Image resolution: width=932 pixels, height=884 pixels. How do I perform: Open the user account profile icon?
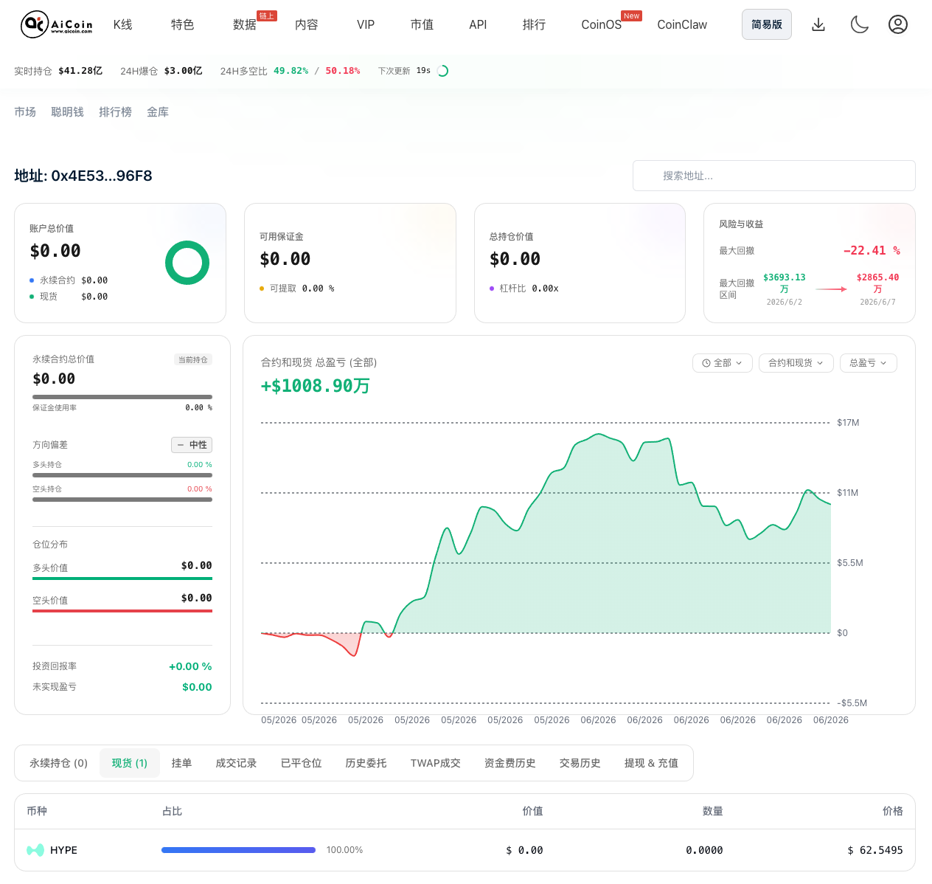point(898,24)
